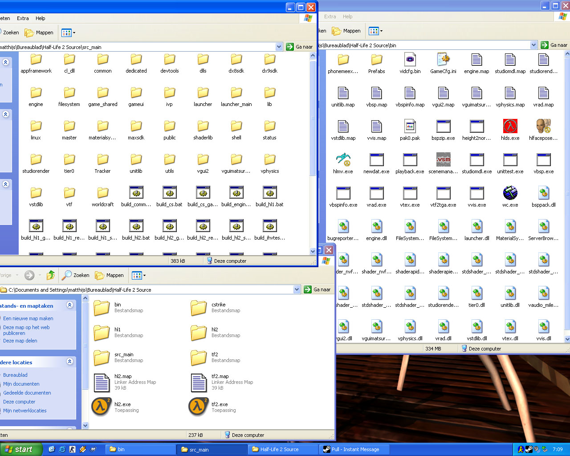The image size is (570, 456).
Task: Collapse the Andere locaties panel
Action: [69, 362]
